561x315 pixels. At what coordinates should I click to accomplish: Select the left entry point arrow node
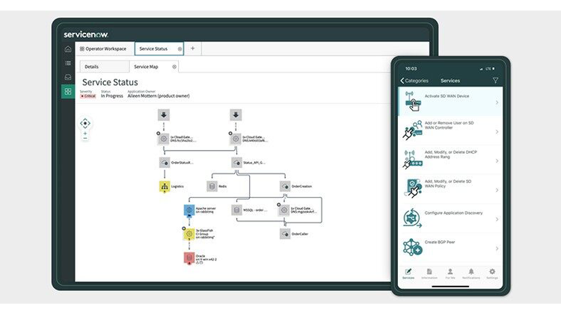point(164,115)
